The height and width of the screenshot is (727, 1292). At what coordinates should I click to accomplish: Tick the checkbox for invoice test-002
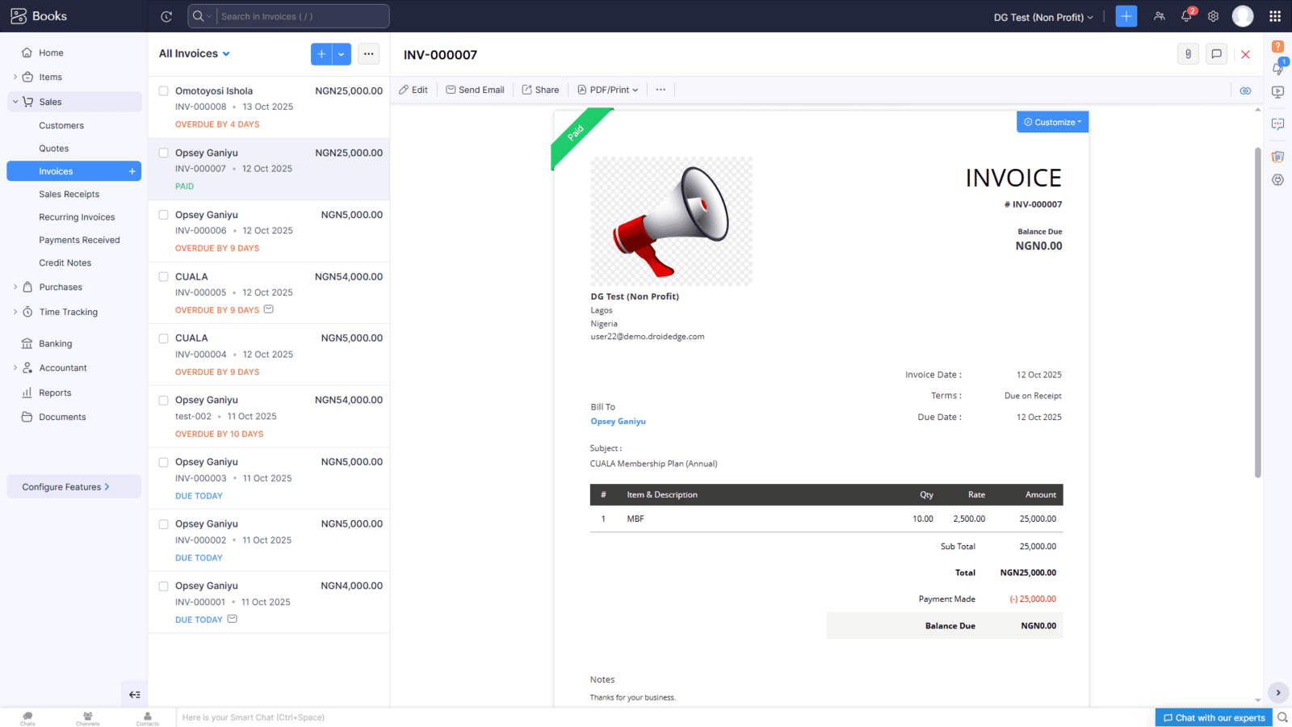[163, 401]
